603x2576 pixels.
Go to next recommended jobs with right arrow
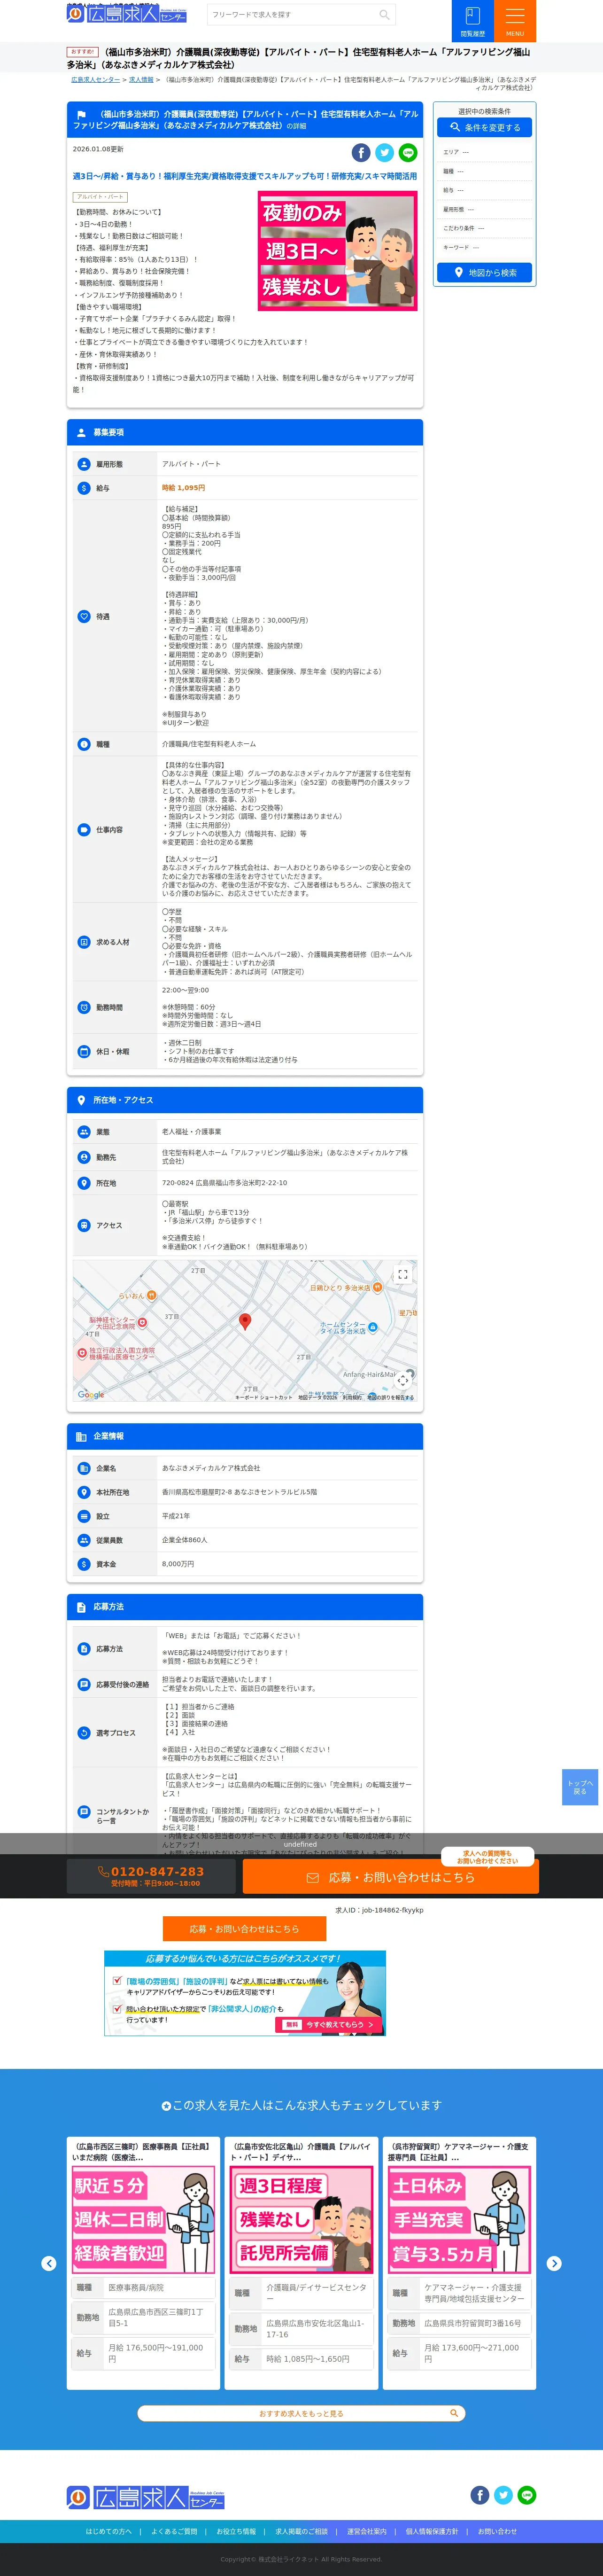(x=554, y=2263)
